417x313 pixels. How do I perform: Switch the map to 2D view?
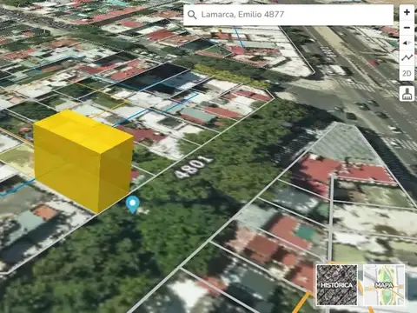point(407,73)
